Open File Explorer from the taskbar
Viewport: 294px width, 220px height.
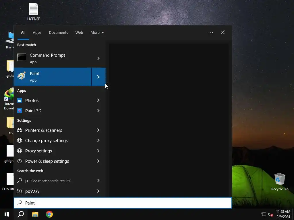(35, 214)
